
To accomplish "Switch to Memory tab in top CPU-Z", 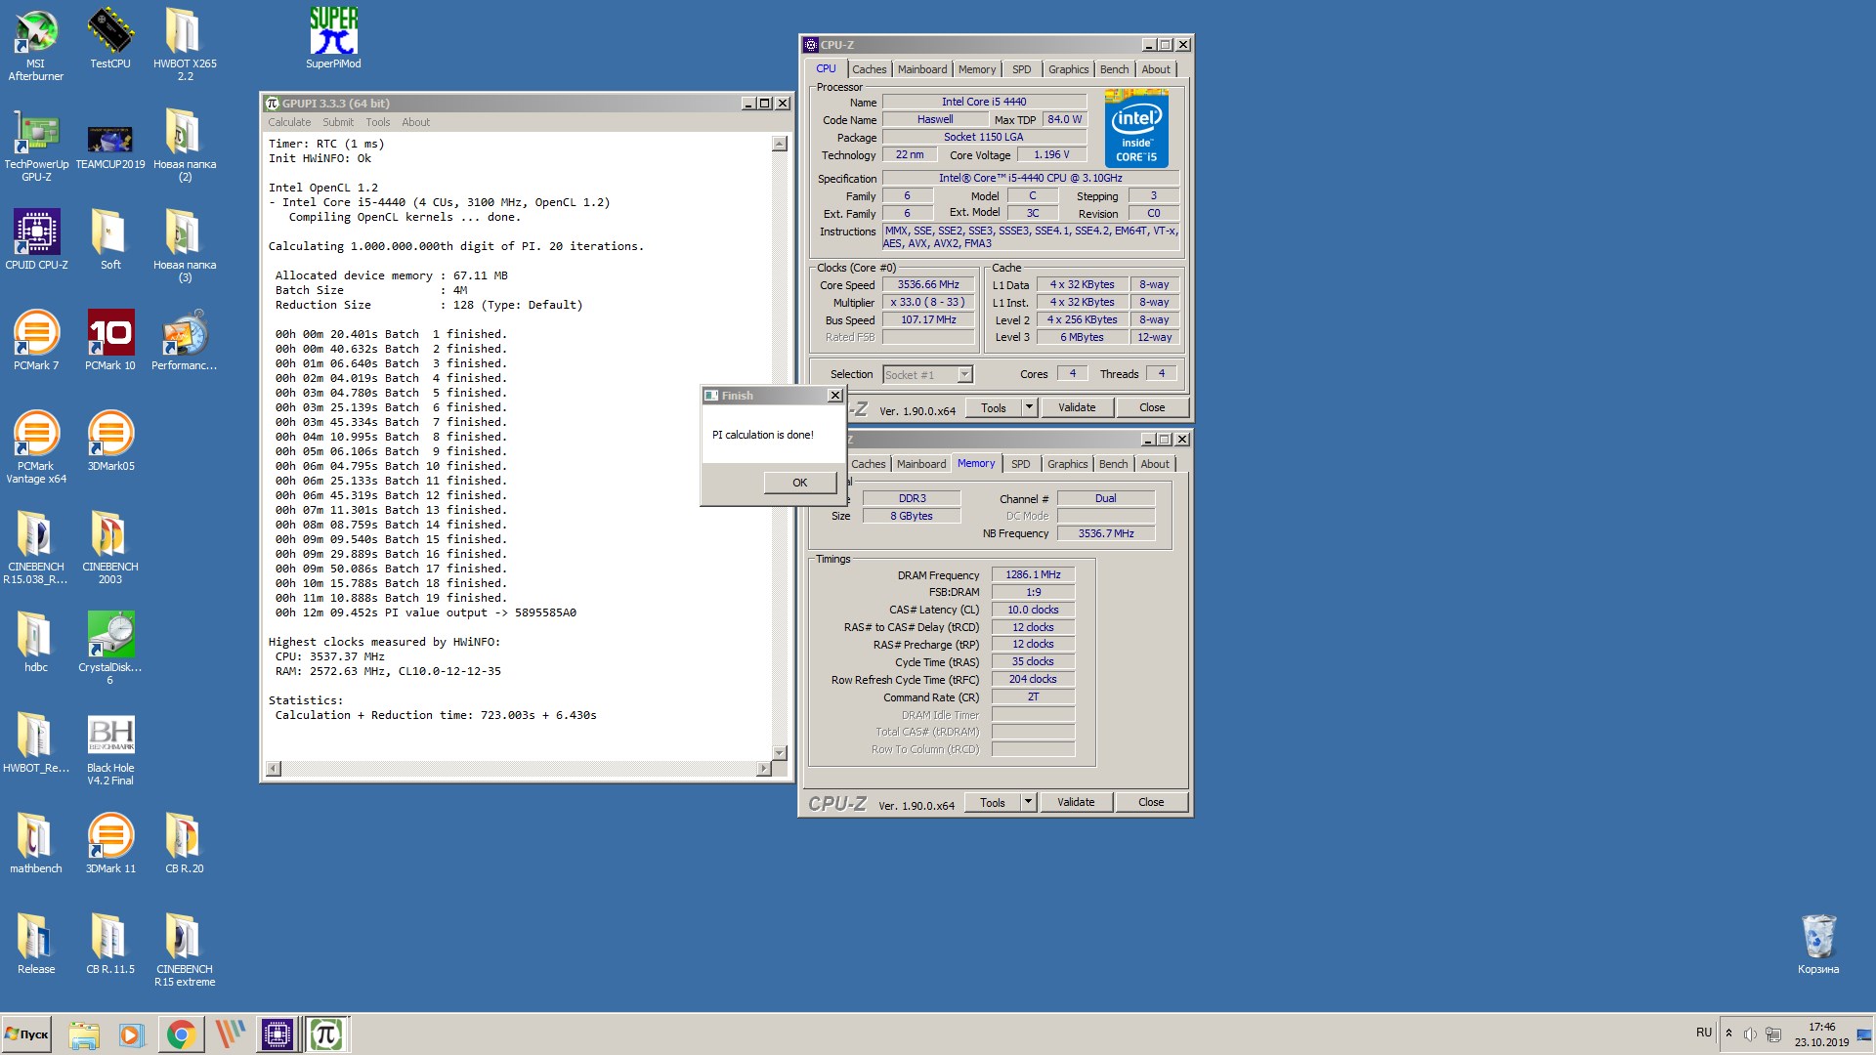I will (977, 69).
